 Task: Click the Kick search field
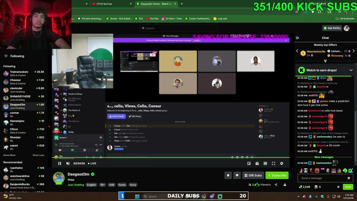(x=178, y=28)
